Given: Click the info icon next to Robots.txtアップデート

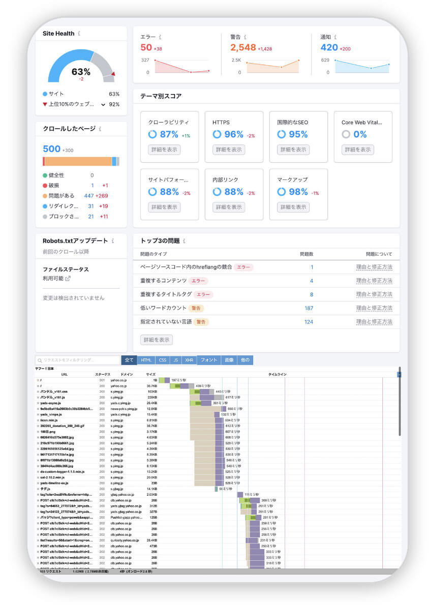Looking at the screenshot, I should (112, 241).
